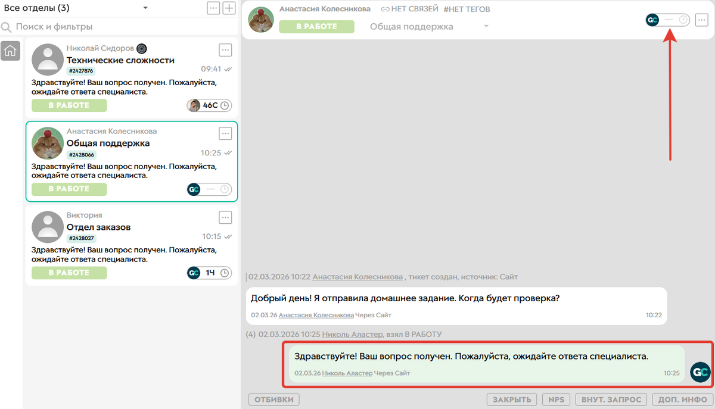Image resolution: width=715 pixels, height=409 pixels.
Task: Click NPS button
Action: (x=557, y=399)
